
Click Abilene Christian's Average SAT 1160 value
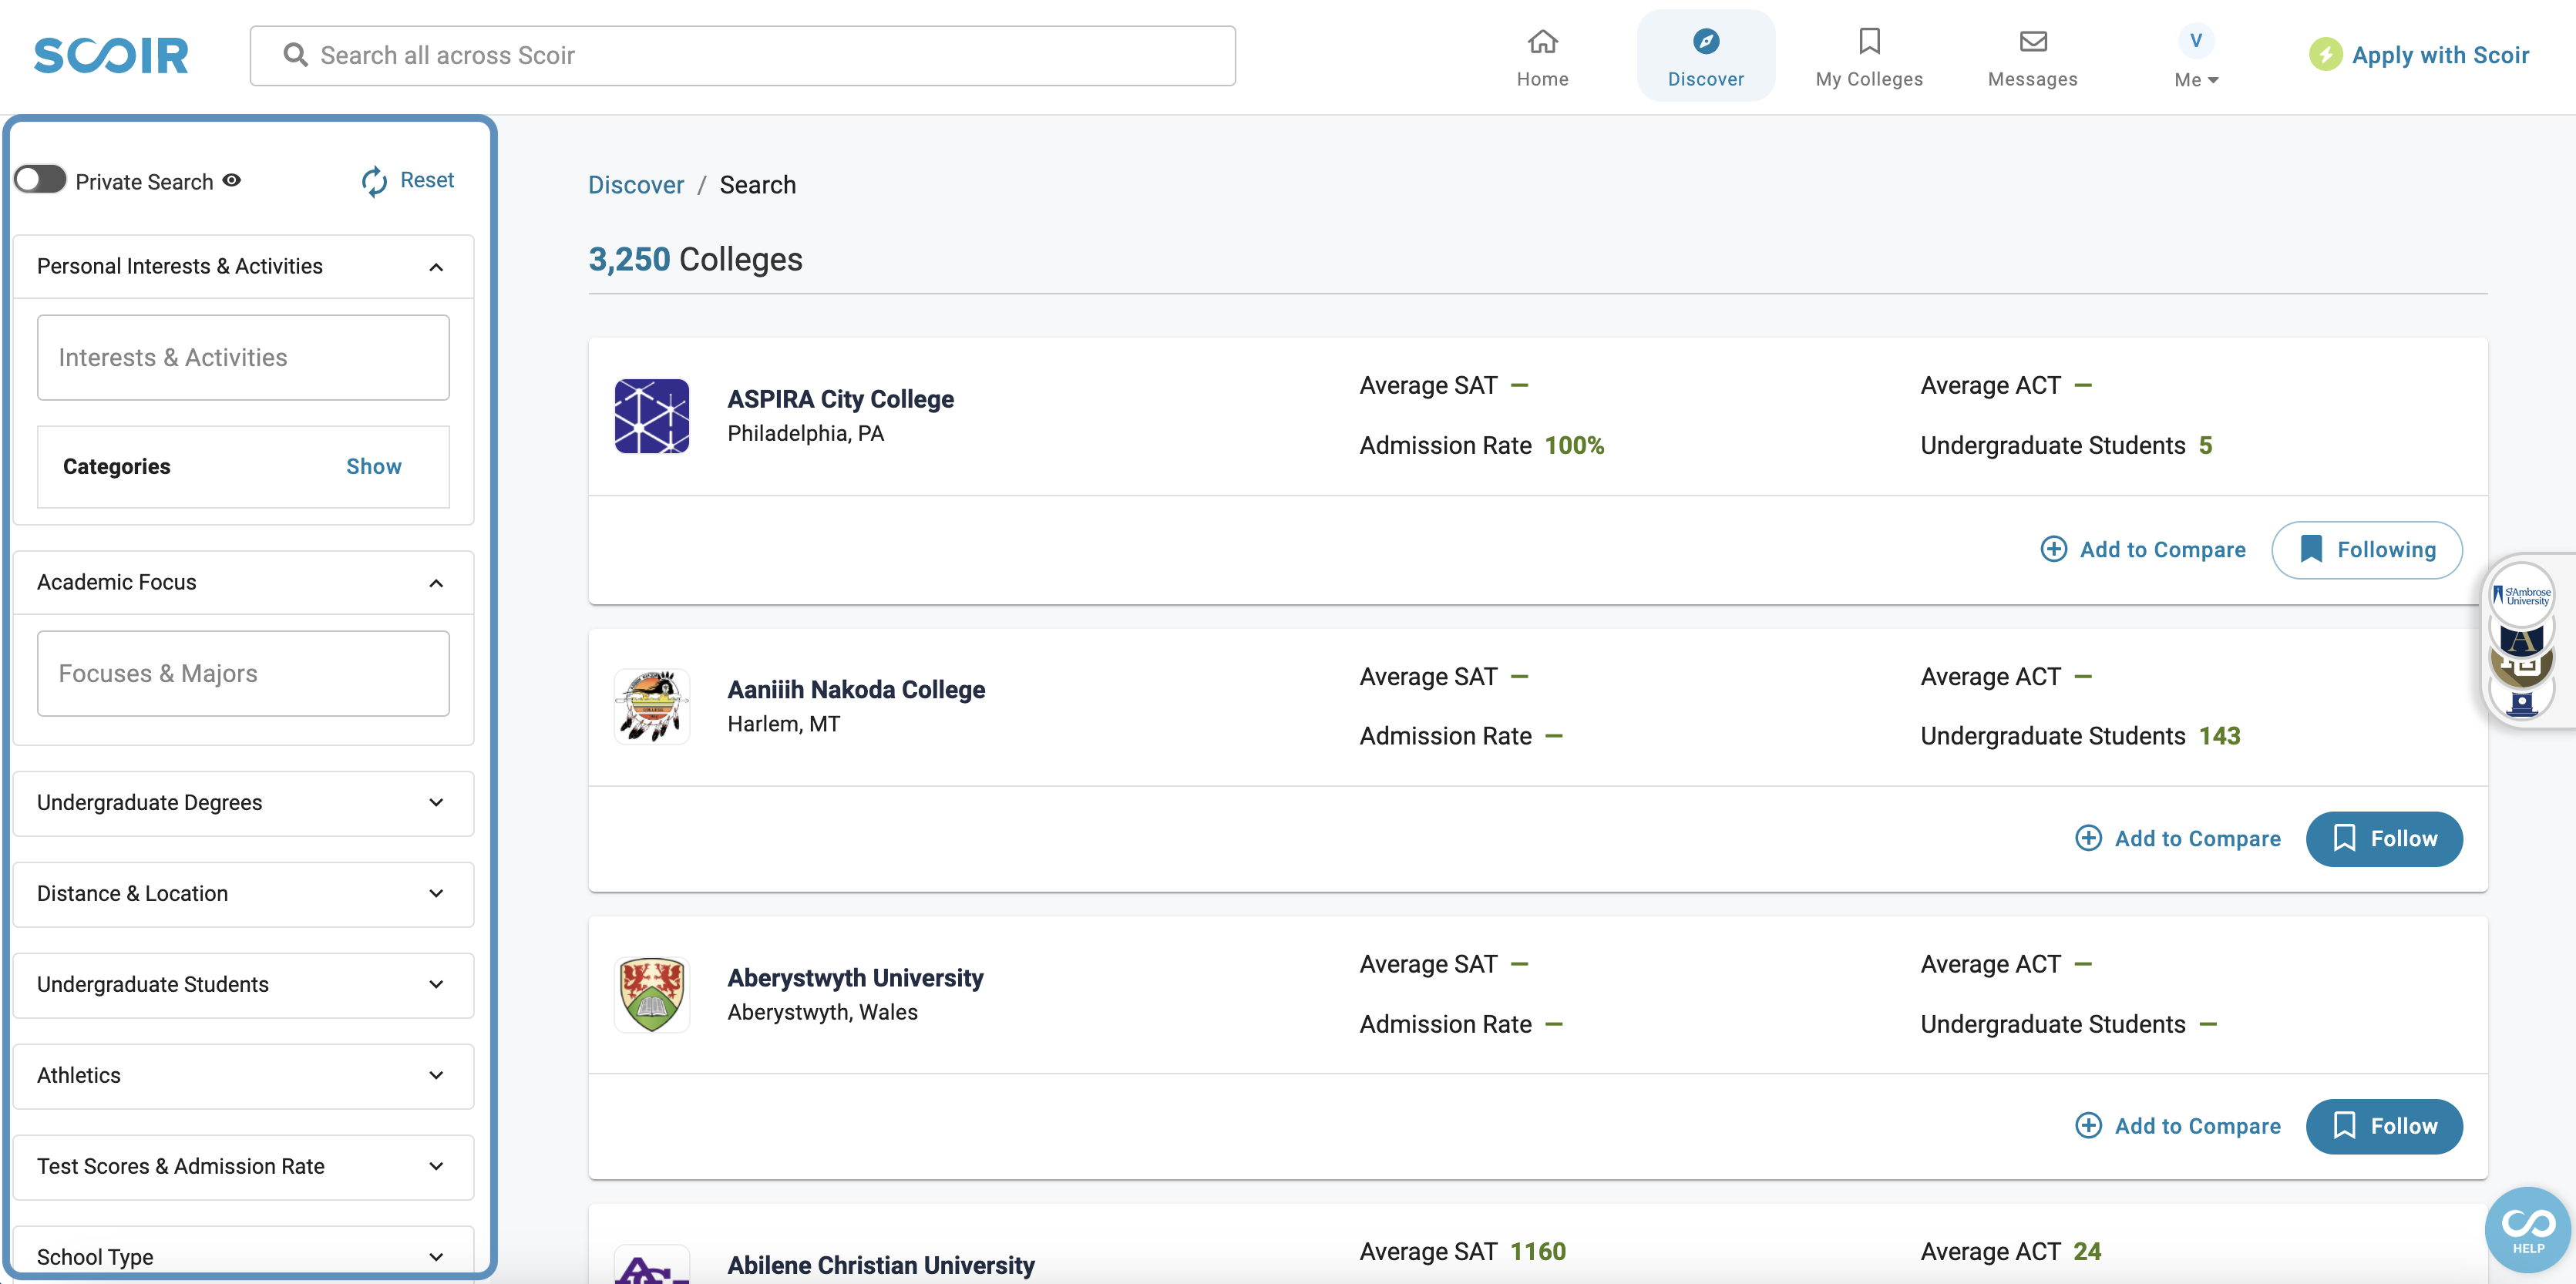click(1537, 1252)
